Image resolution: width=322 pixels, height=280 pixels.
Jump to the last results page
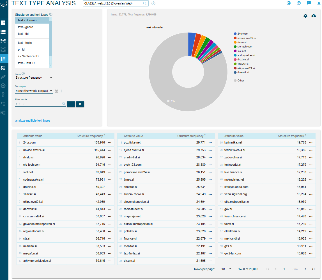(313, 269)
